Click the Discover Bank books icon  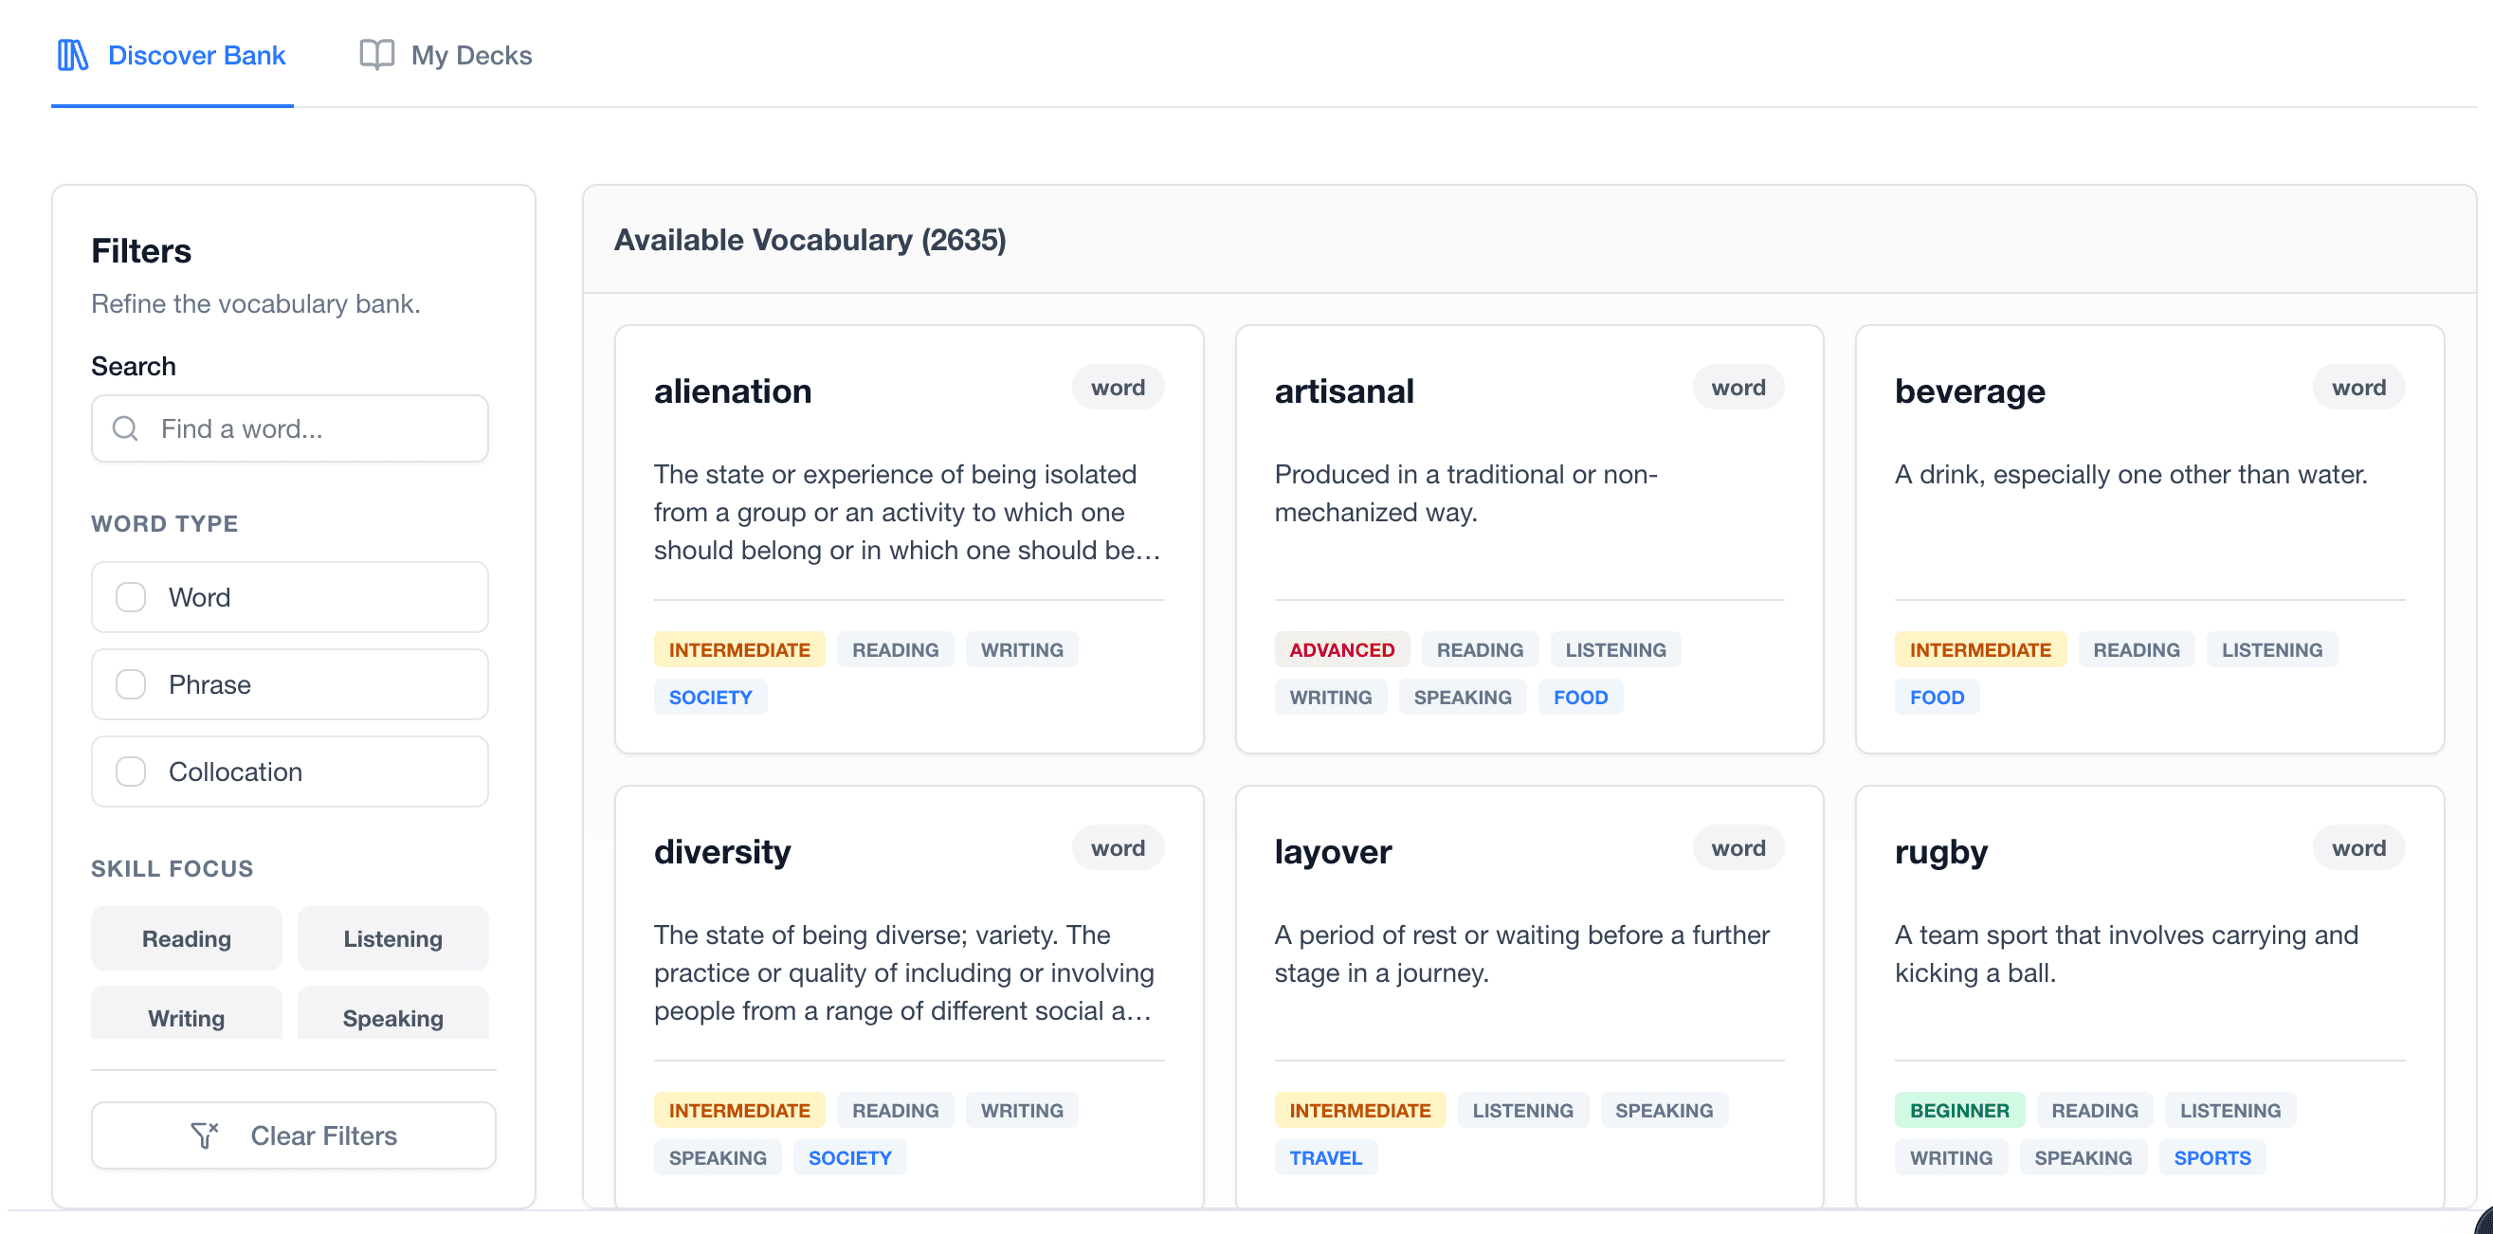[73, 55]
